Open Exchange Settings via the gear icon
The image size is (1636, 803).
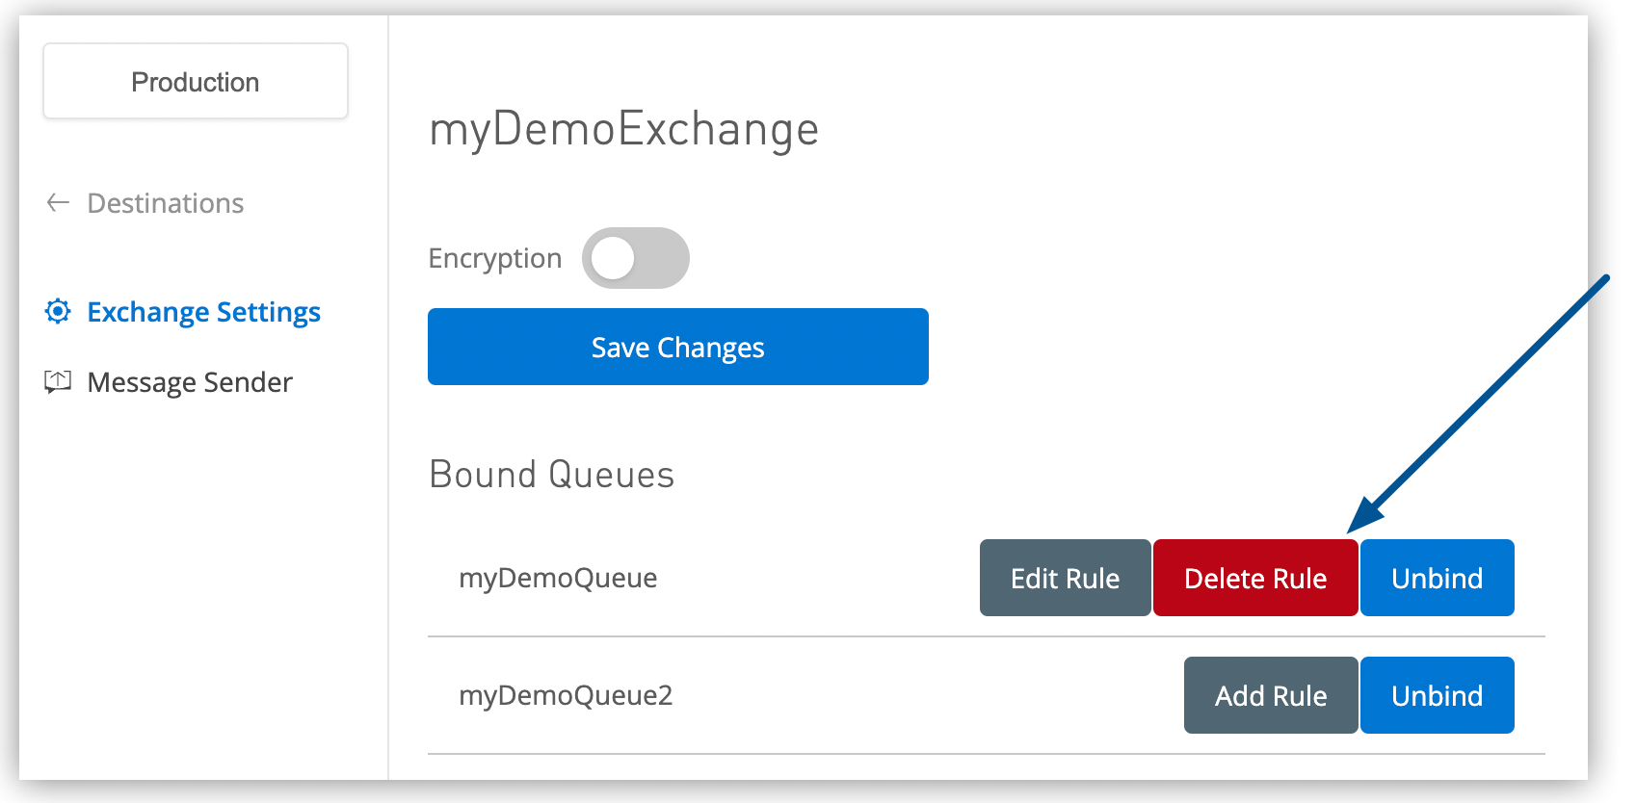pos(58,311)
